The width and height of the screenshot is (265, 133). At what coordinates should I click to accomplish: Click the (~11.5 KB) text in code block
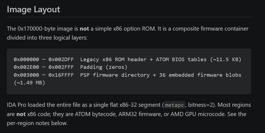(226, 60)
